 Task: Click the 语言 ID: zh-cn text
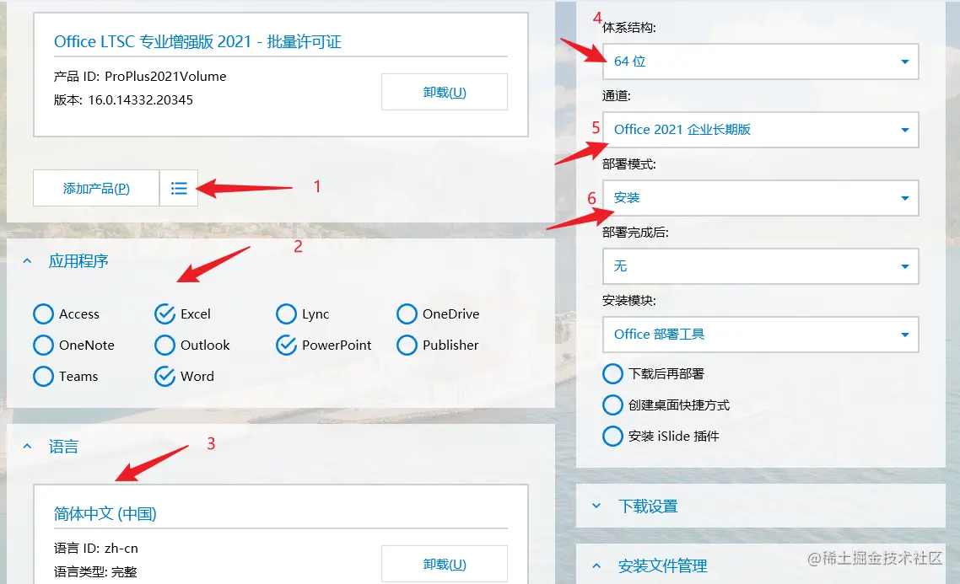[96, 549]
